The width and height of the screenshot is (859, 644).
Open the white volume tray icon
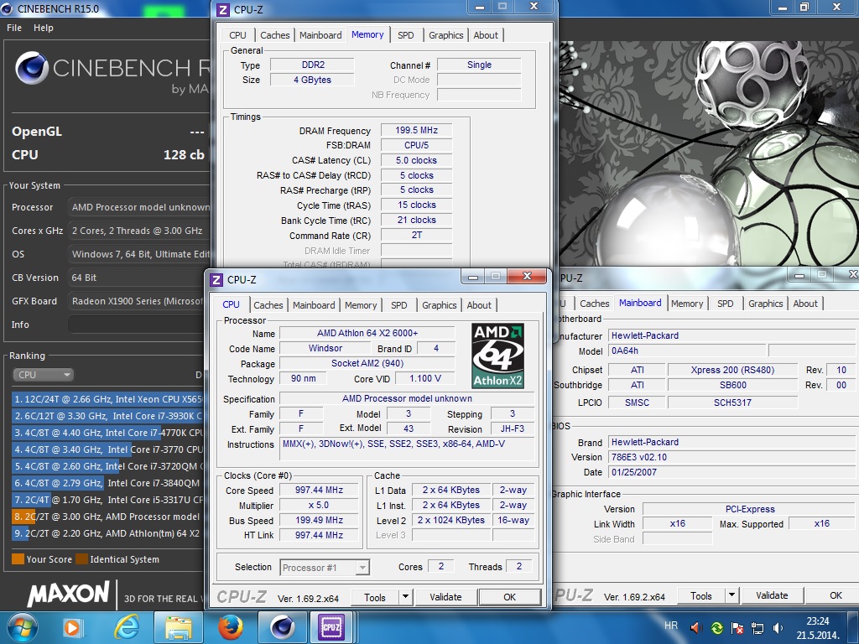[778, 627]
